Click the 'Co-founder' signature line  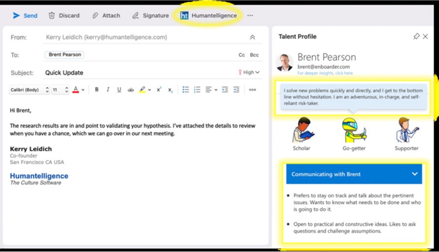[24, 156]
